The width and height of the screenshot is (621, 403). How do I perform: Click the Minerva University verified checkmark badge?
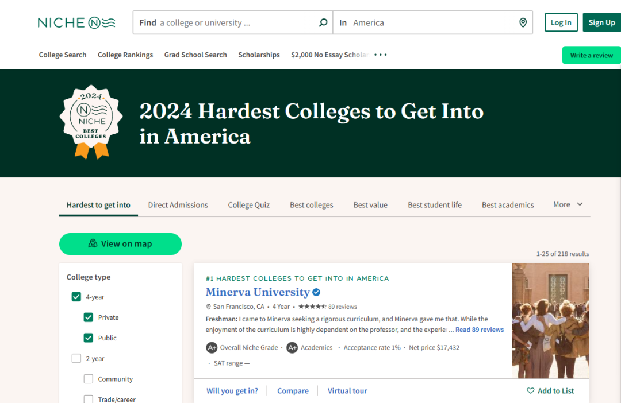316,292
